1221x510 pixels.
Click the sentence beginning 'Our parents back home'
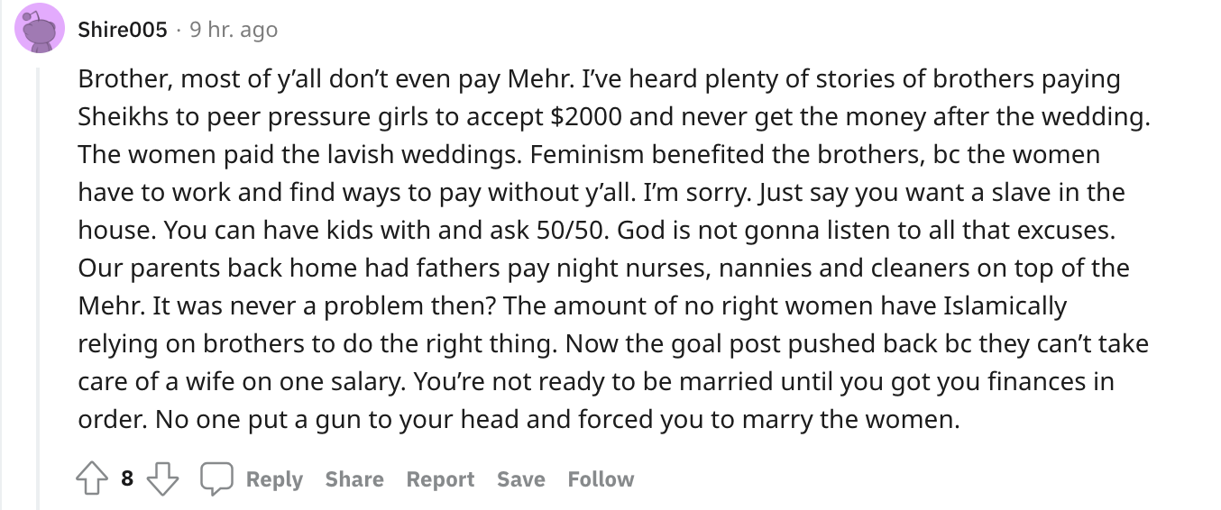click(x=604, y=269)
